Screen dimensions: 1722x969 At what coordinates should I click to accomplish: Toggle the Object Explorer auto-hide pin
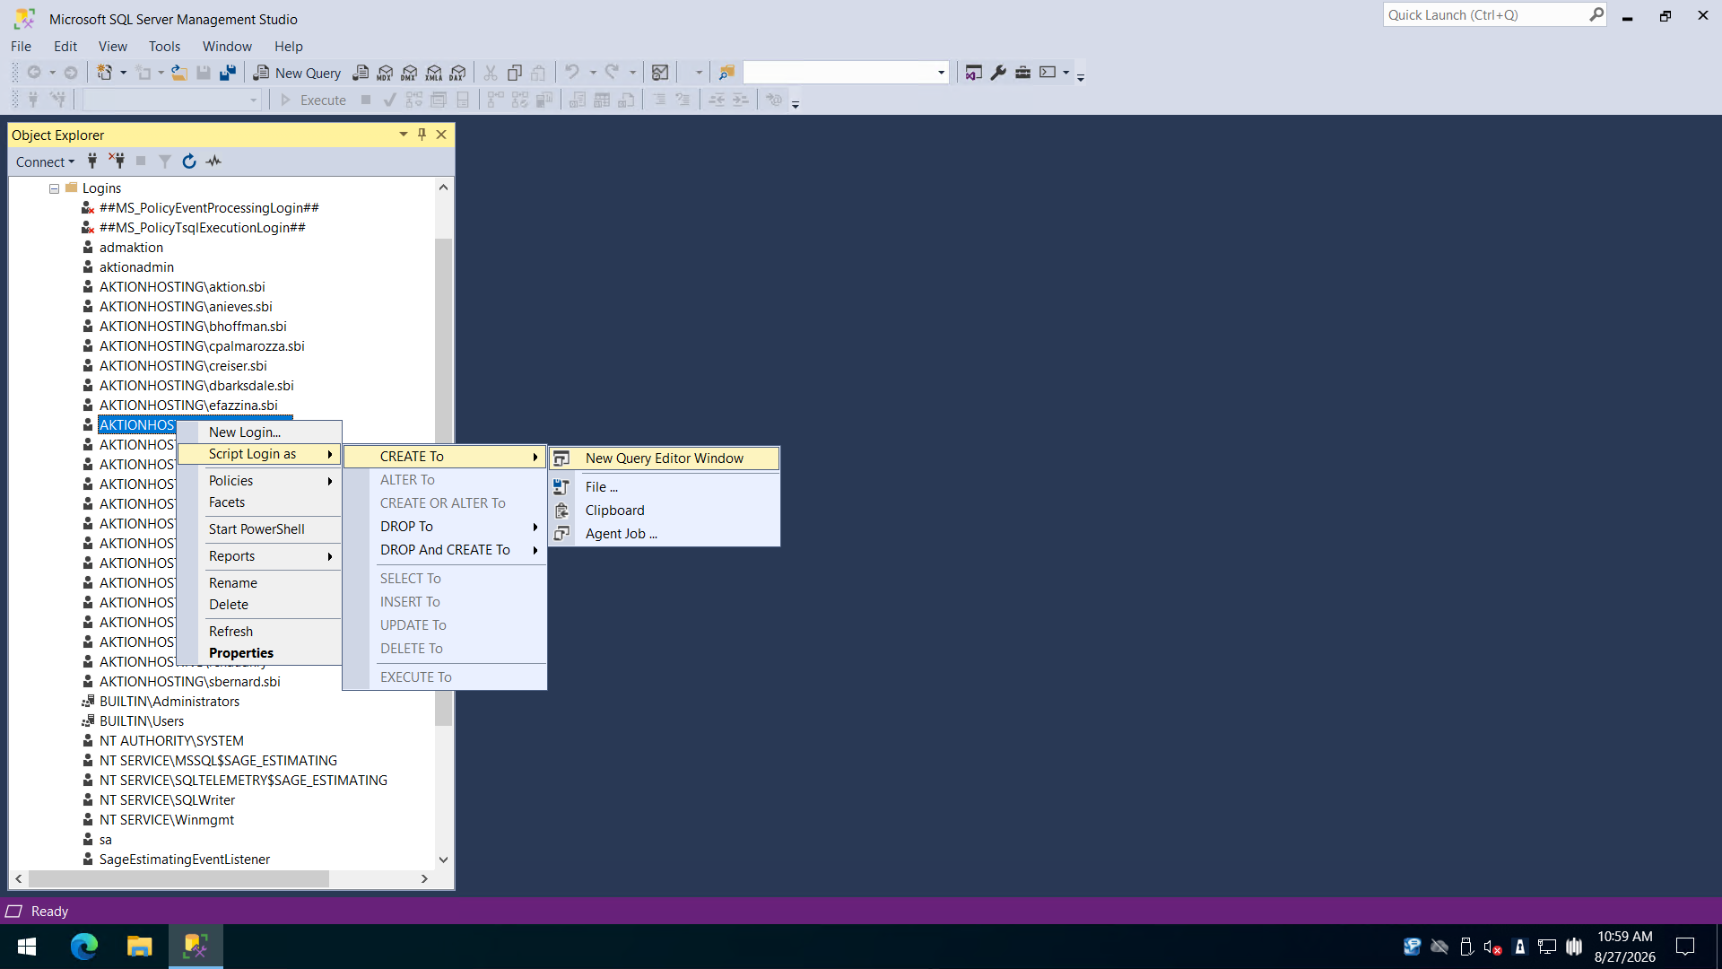coord(422,135)
